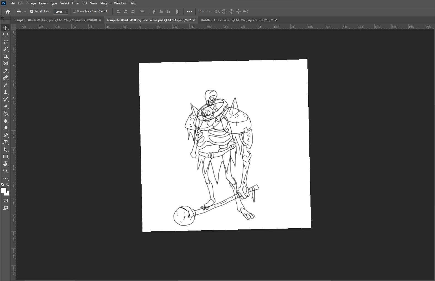Click the 3D Slide camera icon
Viewport: 435px width, 281px height.
(239, 12)
